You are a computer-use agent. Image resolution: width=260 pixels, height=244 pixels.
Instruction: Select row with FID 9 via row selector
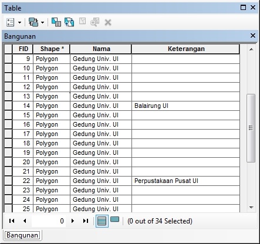coord(8,59)
